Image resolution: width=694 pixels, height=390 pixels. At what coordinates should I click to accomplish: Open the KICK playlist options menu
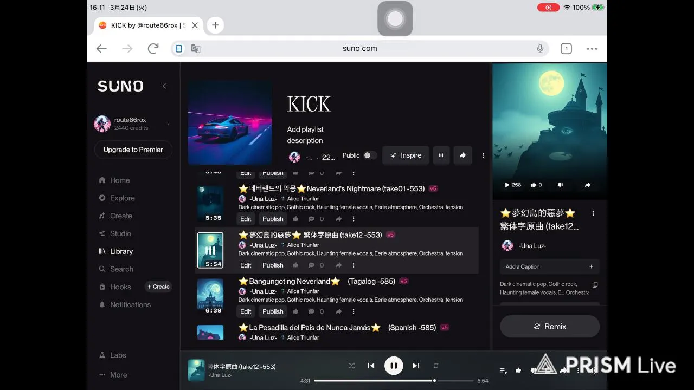(483, 155)
